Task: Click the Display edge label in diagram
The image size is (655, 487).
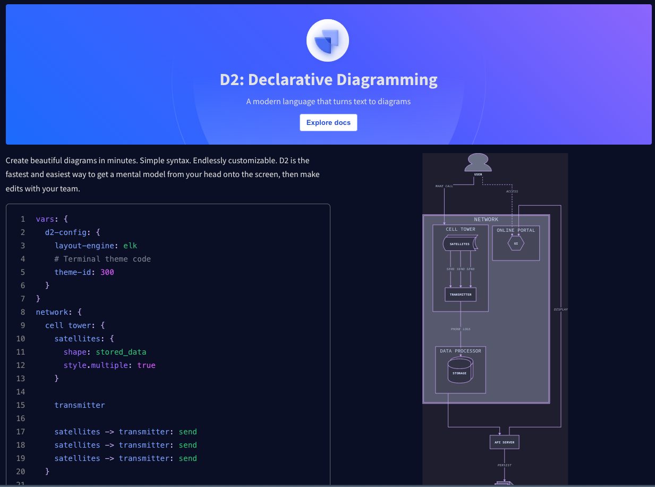Action: tap(560, 309)
